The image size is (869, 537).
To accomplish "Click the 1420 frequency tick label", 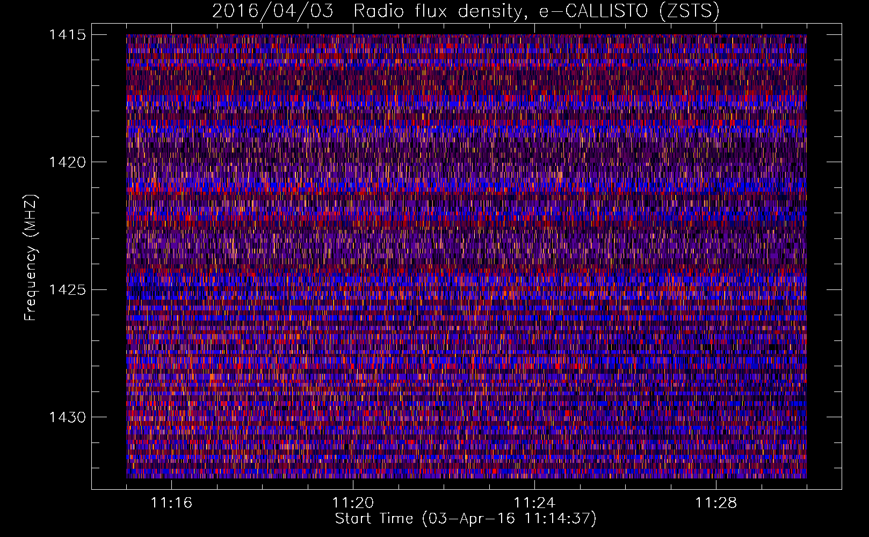I will click(68, 162).
